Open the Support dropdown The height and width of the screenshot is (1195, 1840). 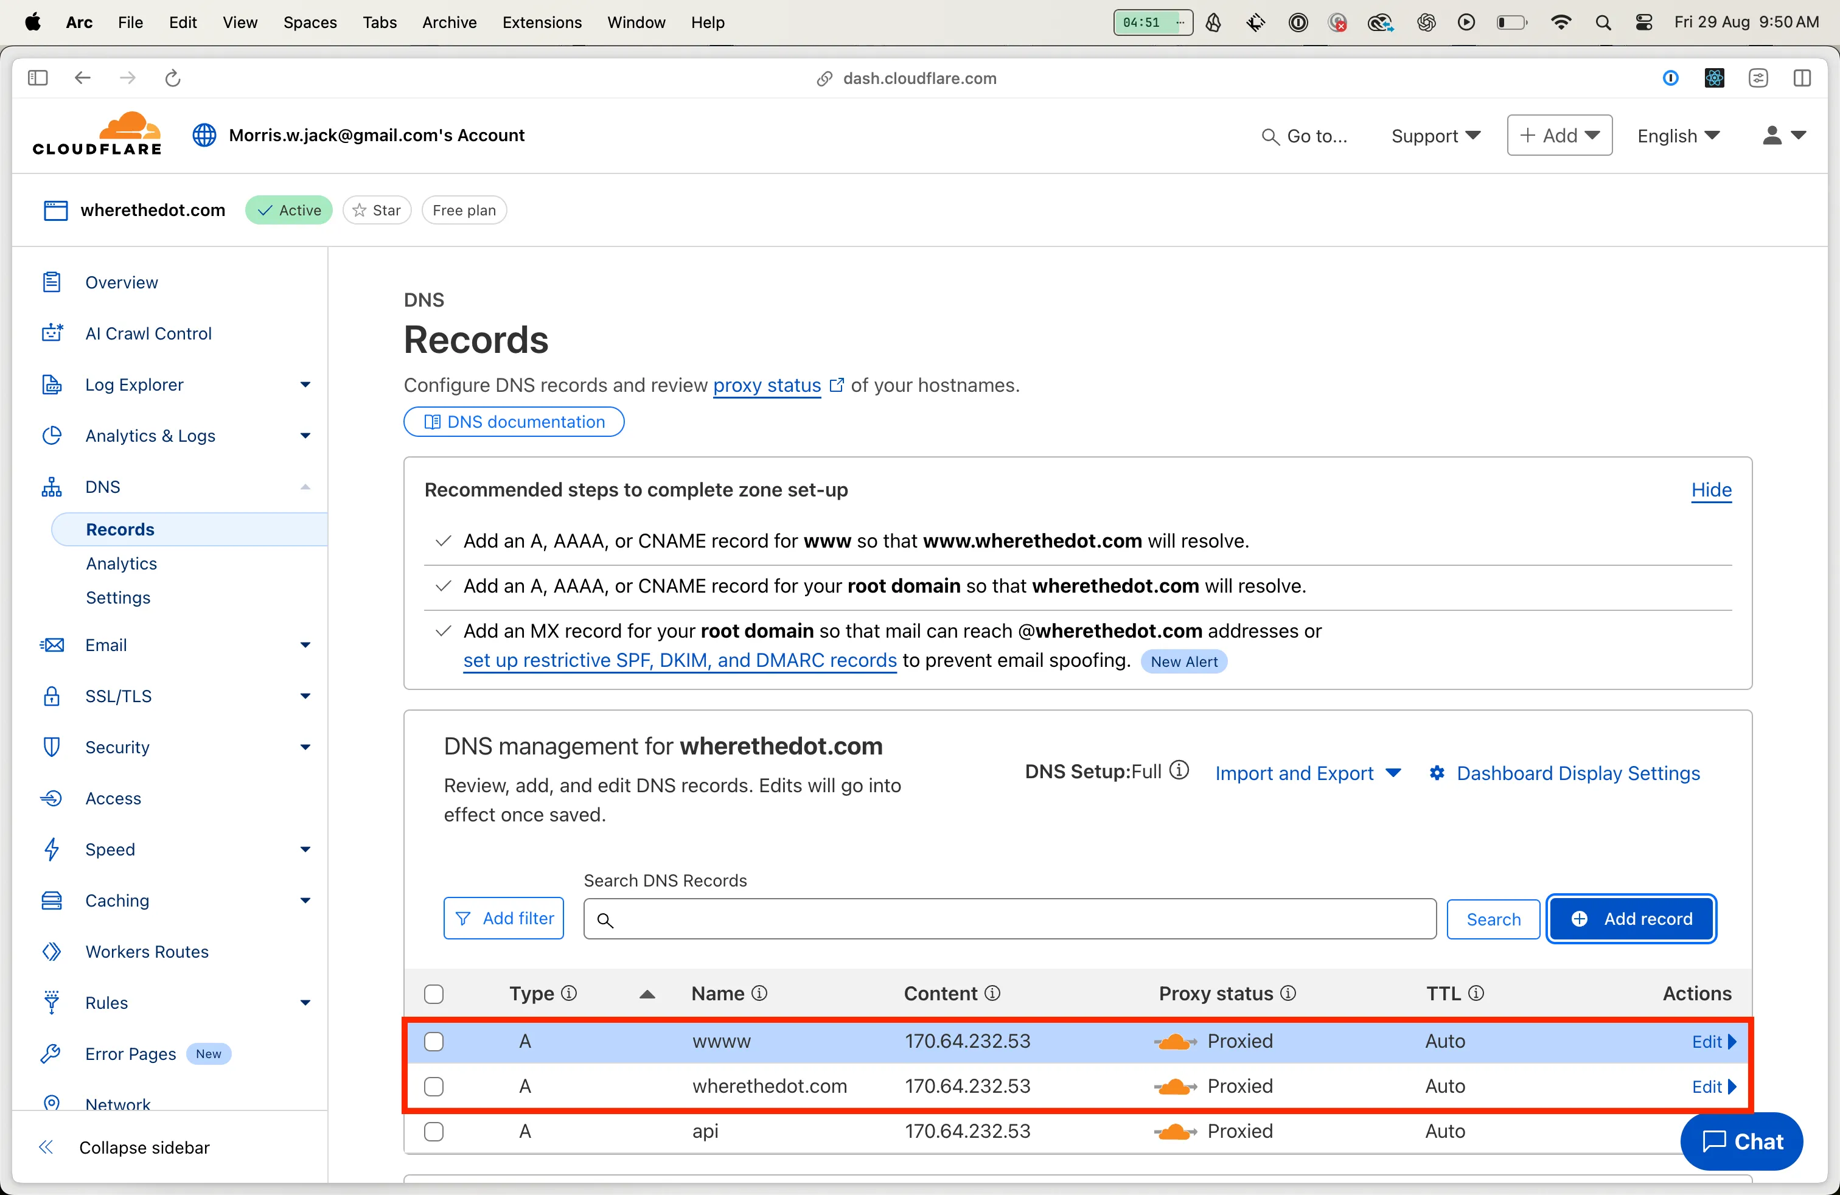1435,135
